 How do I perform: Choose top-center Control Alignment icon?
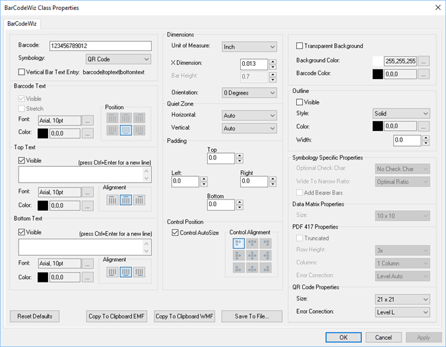pyautogui.click(x=252, y=243)
